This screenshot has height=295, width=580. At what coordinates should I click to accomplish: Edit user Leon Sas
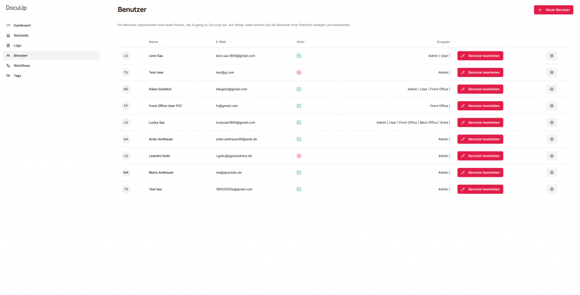pyautogui.click(x=480, y=56)
